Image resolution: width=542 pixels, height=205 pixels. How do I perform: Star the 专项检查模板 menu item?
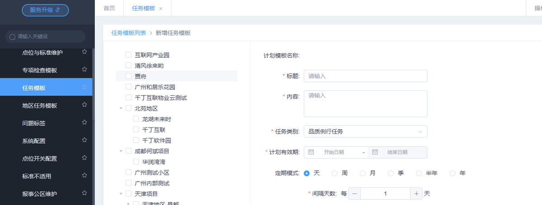(x=84, y=69)
